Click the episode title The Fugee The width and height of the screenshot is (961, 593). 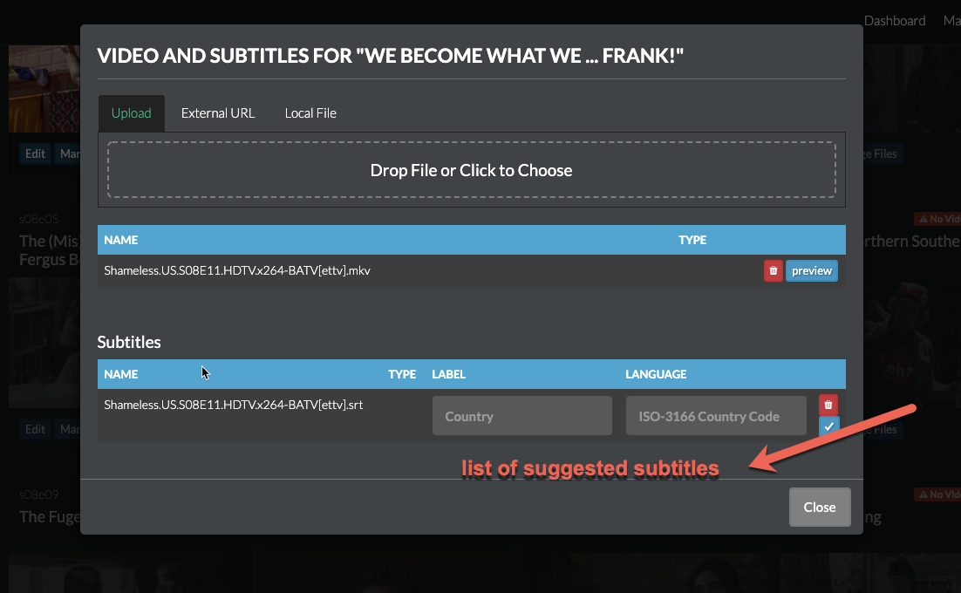[x=44, y=516]
